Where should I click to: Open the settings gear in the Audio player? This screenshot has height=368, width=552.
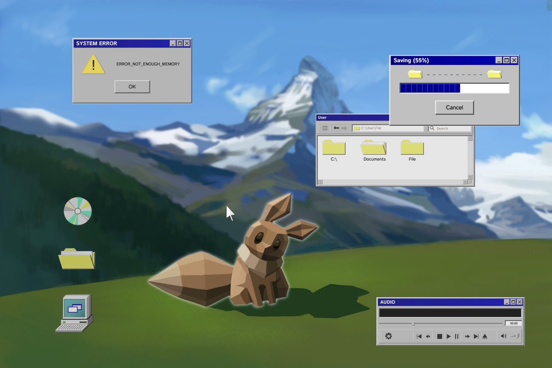click(388, 336)
